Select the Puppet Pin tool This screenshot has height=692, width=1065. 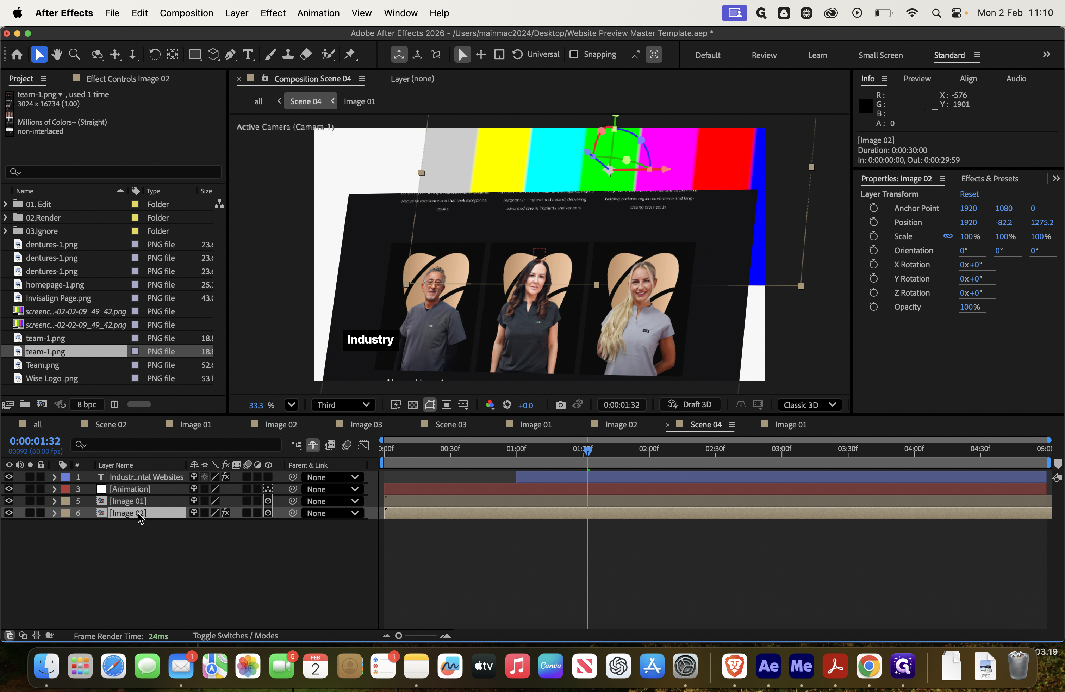350,55
